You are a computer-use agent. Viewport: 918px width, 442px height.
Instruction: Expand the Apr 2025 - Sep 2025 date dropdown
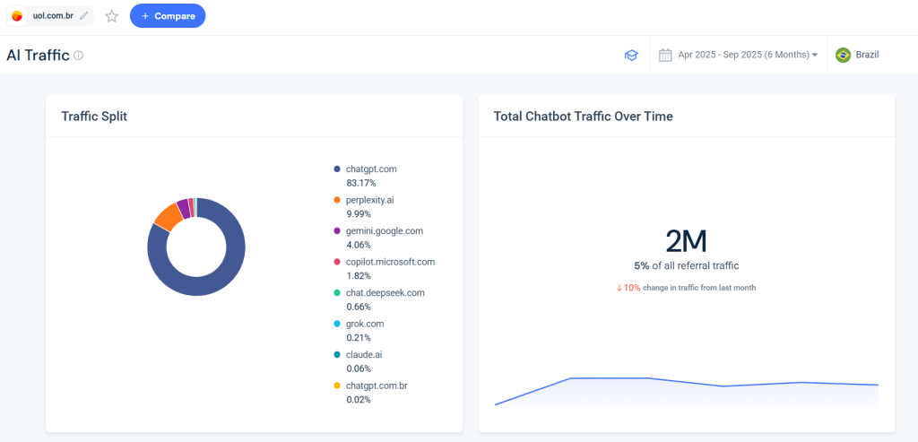click(x=747, y=56)
